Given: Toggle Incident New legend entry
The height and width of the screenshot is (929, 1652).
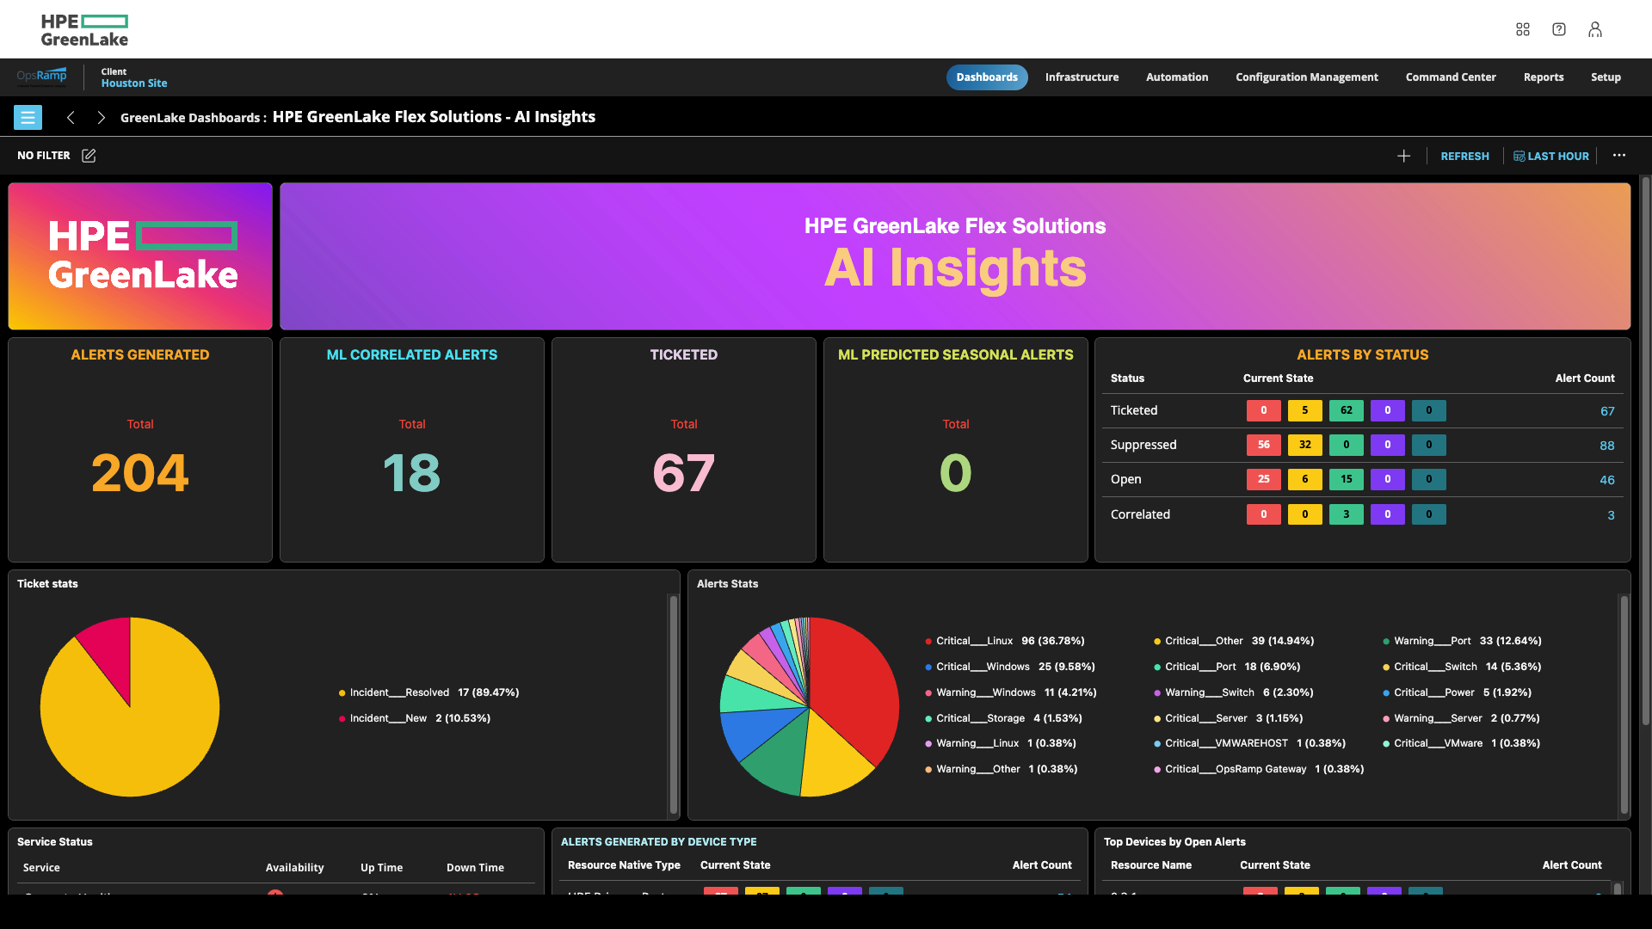Looking at the screenshot, I should point(415,718).
